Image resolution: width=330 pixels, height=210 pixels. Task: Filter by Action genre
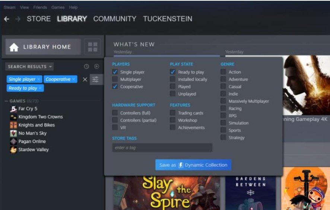tap(223, 72)
